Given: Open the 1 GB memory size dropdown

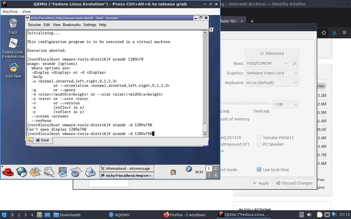Looking at the screenshot, I should click(285, 104).
